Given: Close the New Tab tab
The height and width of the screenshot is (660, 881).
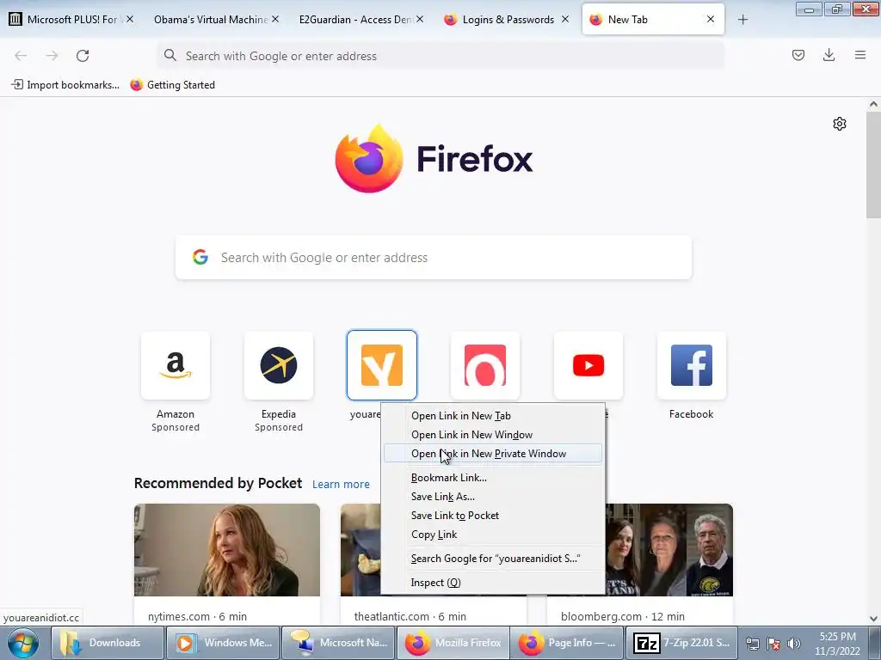Looking at the screenshot, I should click(x=711, y=19).
